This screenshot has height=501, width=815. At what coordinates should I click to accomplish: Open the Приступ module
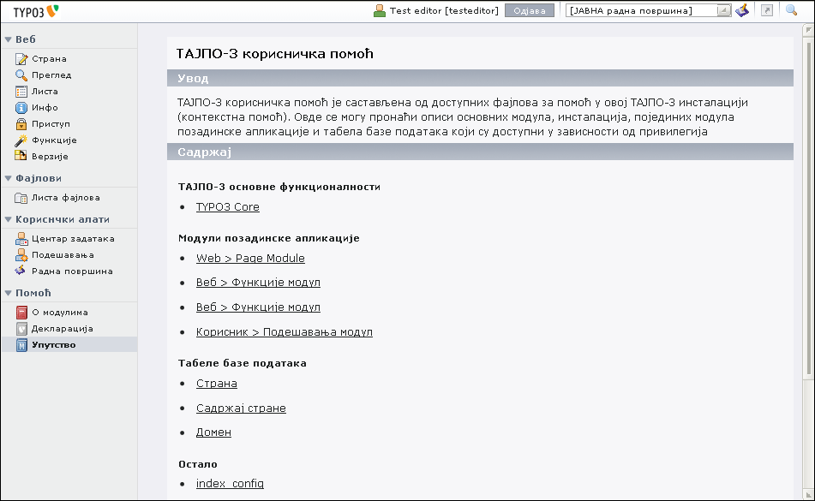click(51, 124)
